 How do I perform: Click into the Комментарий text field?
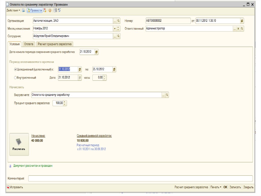(x=140, y=178)
